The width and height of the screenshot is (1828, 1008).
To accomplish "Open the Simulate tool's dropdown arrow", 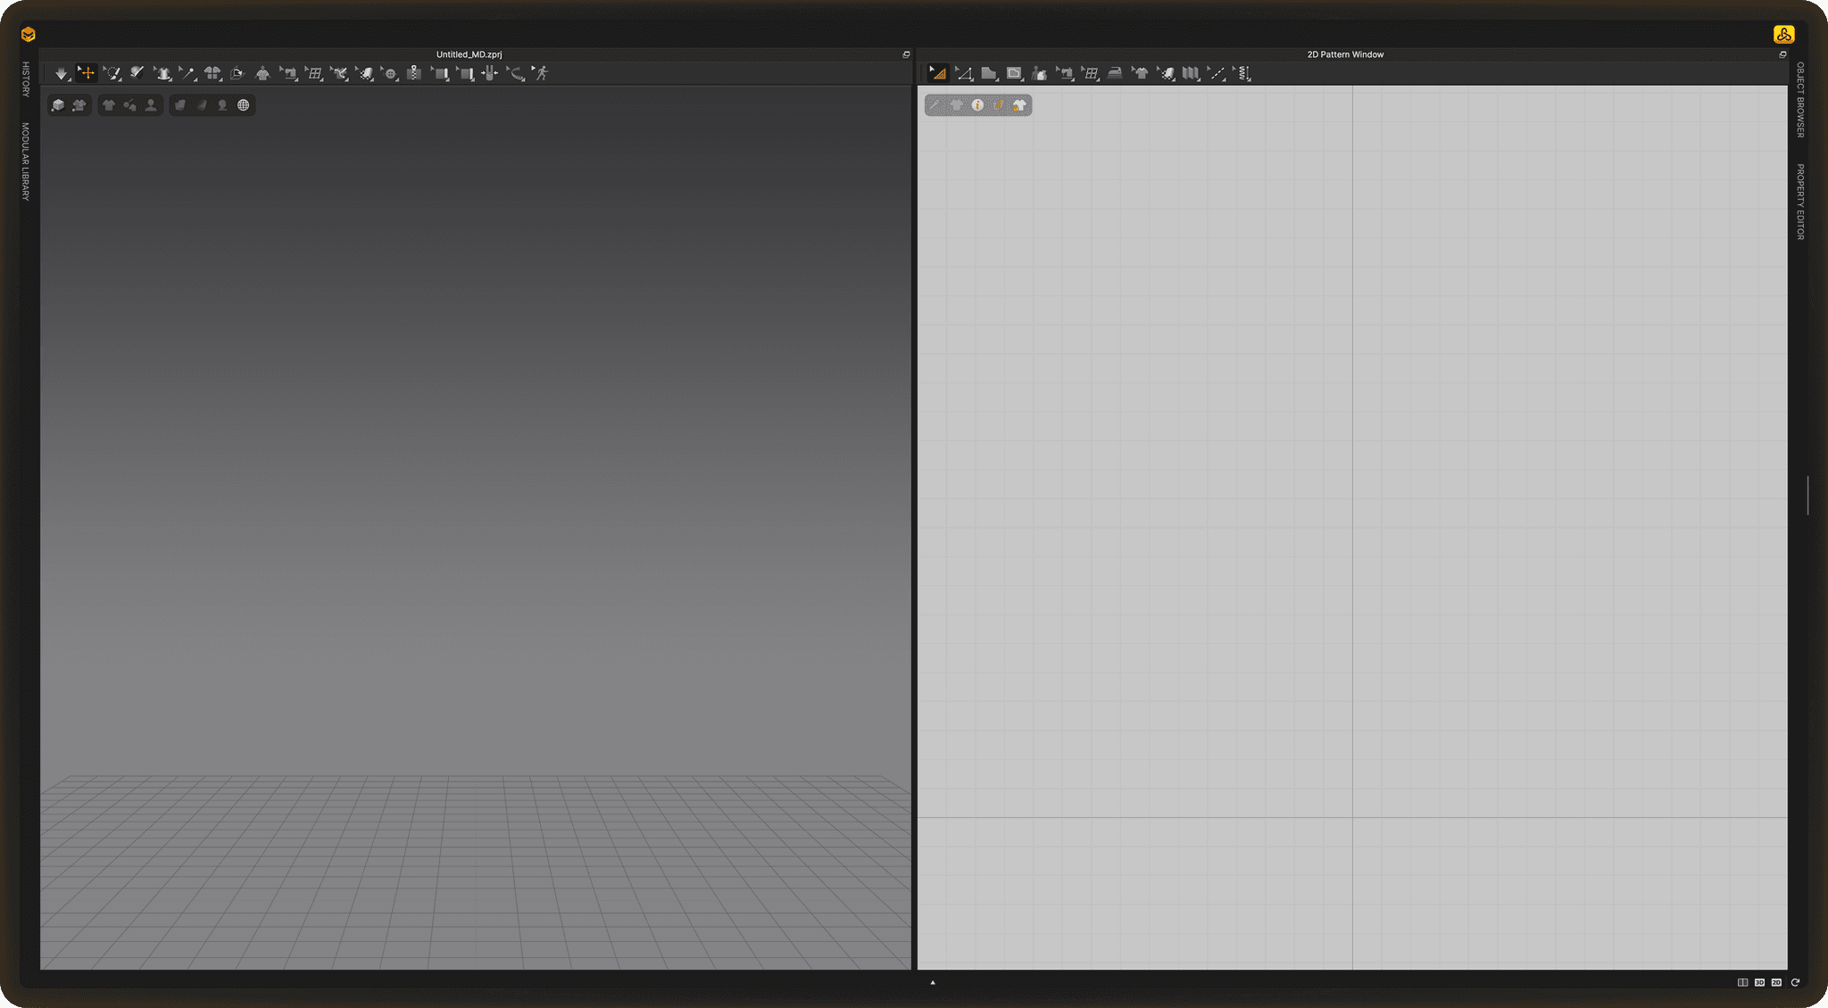I will point(69,80).
